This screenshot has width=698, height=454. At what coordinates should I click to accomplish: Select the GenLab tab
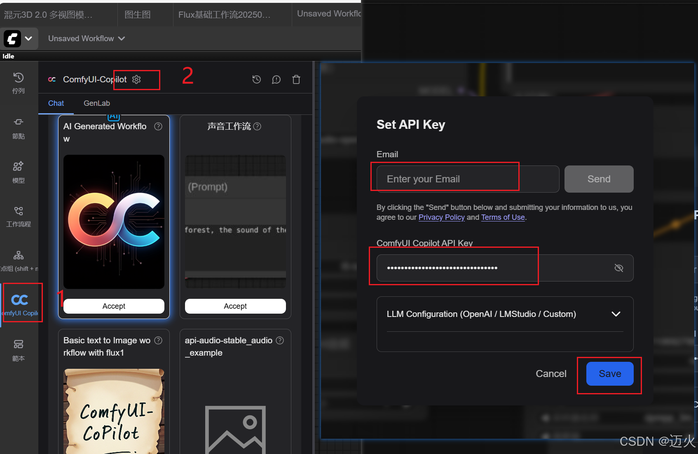[97, 103]
